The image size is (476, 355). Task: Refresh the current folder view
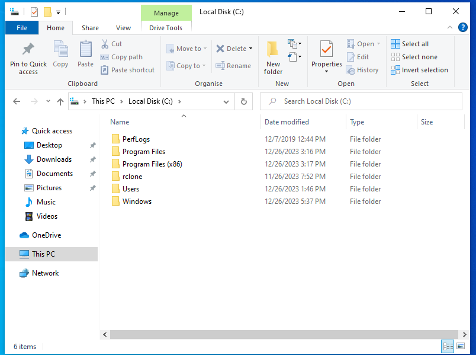tap(243, 101)
